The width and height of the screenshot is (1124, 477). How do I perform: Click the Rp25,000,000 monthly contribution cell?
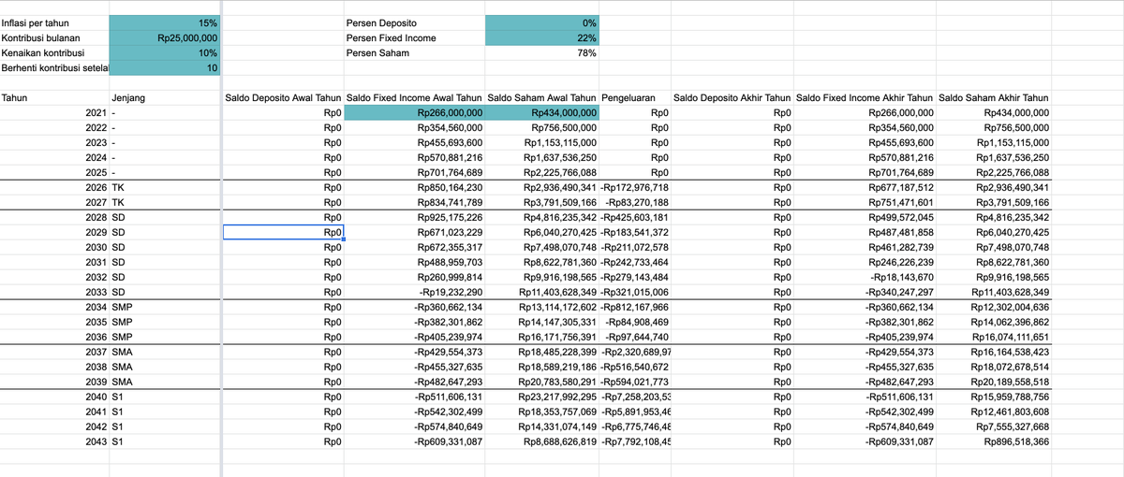click(x=165, y=37)
